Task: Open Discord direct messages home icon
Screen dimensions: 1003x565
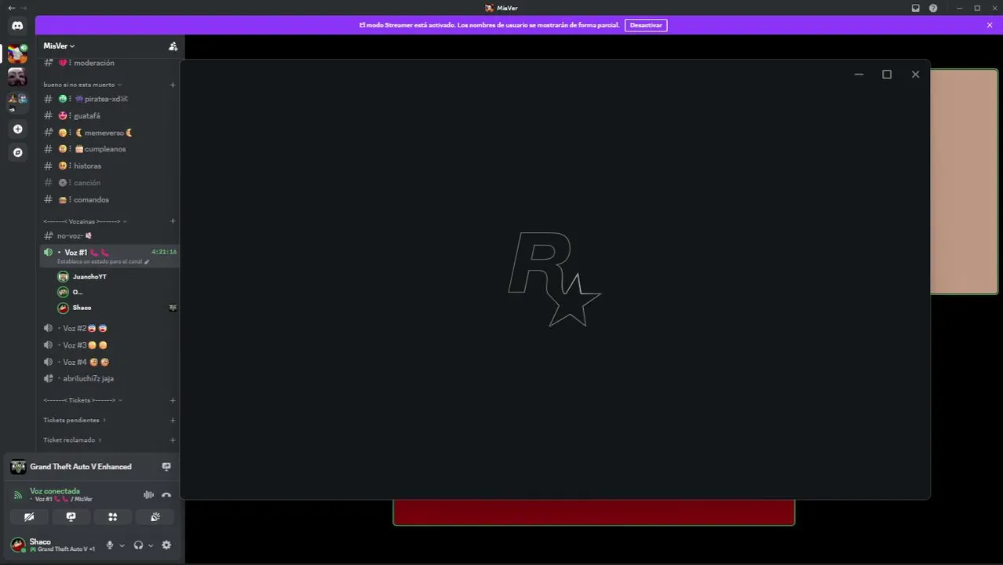Action: [17, 26]
